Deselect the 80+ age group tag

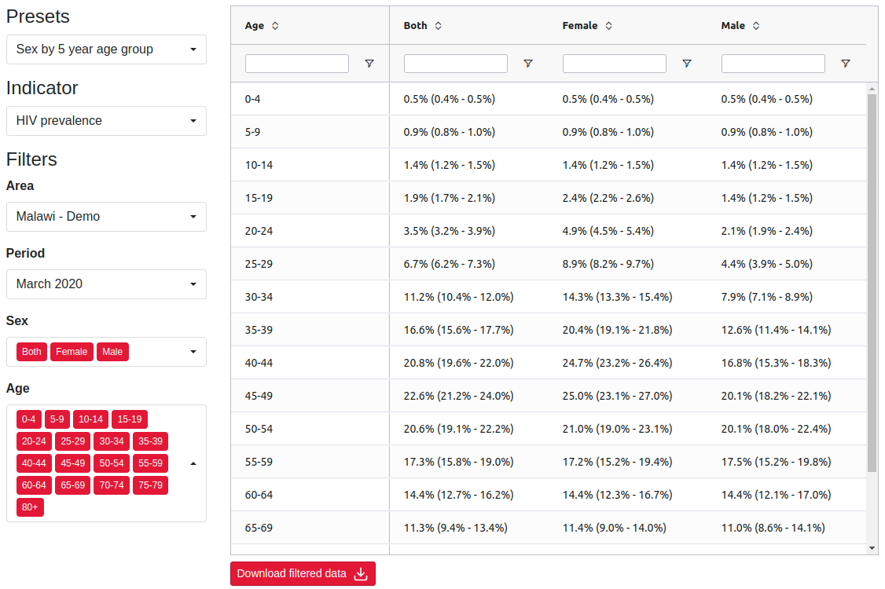point(30,507)
